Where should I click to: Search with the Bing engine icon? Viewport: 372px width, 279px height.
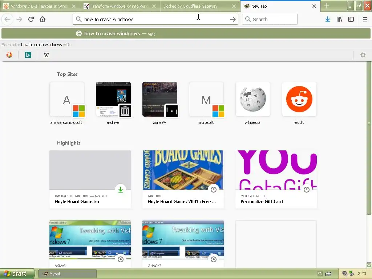[28, 55]
